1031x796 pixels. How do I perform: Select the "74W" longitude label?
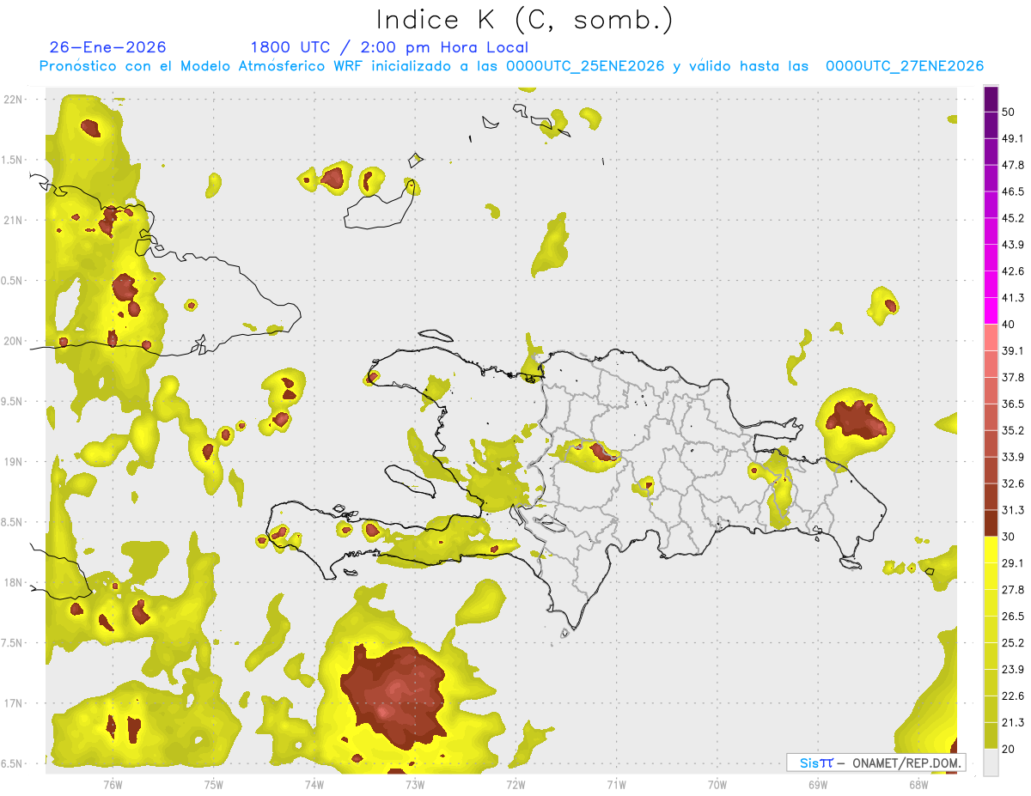point(314,785)
